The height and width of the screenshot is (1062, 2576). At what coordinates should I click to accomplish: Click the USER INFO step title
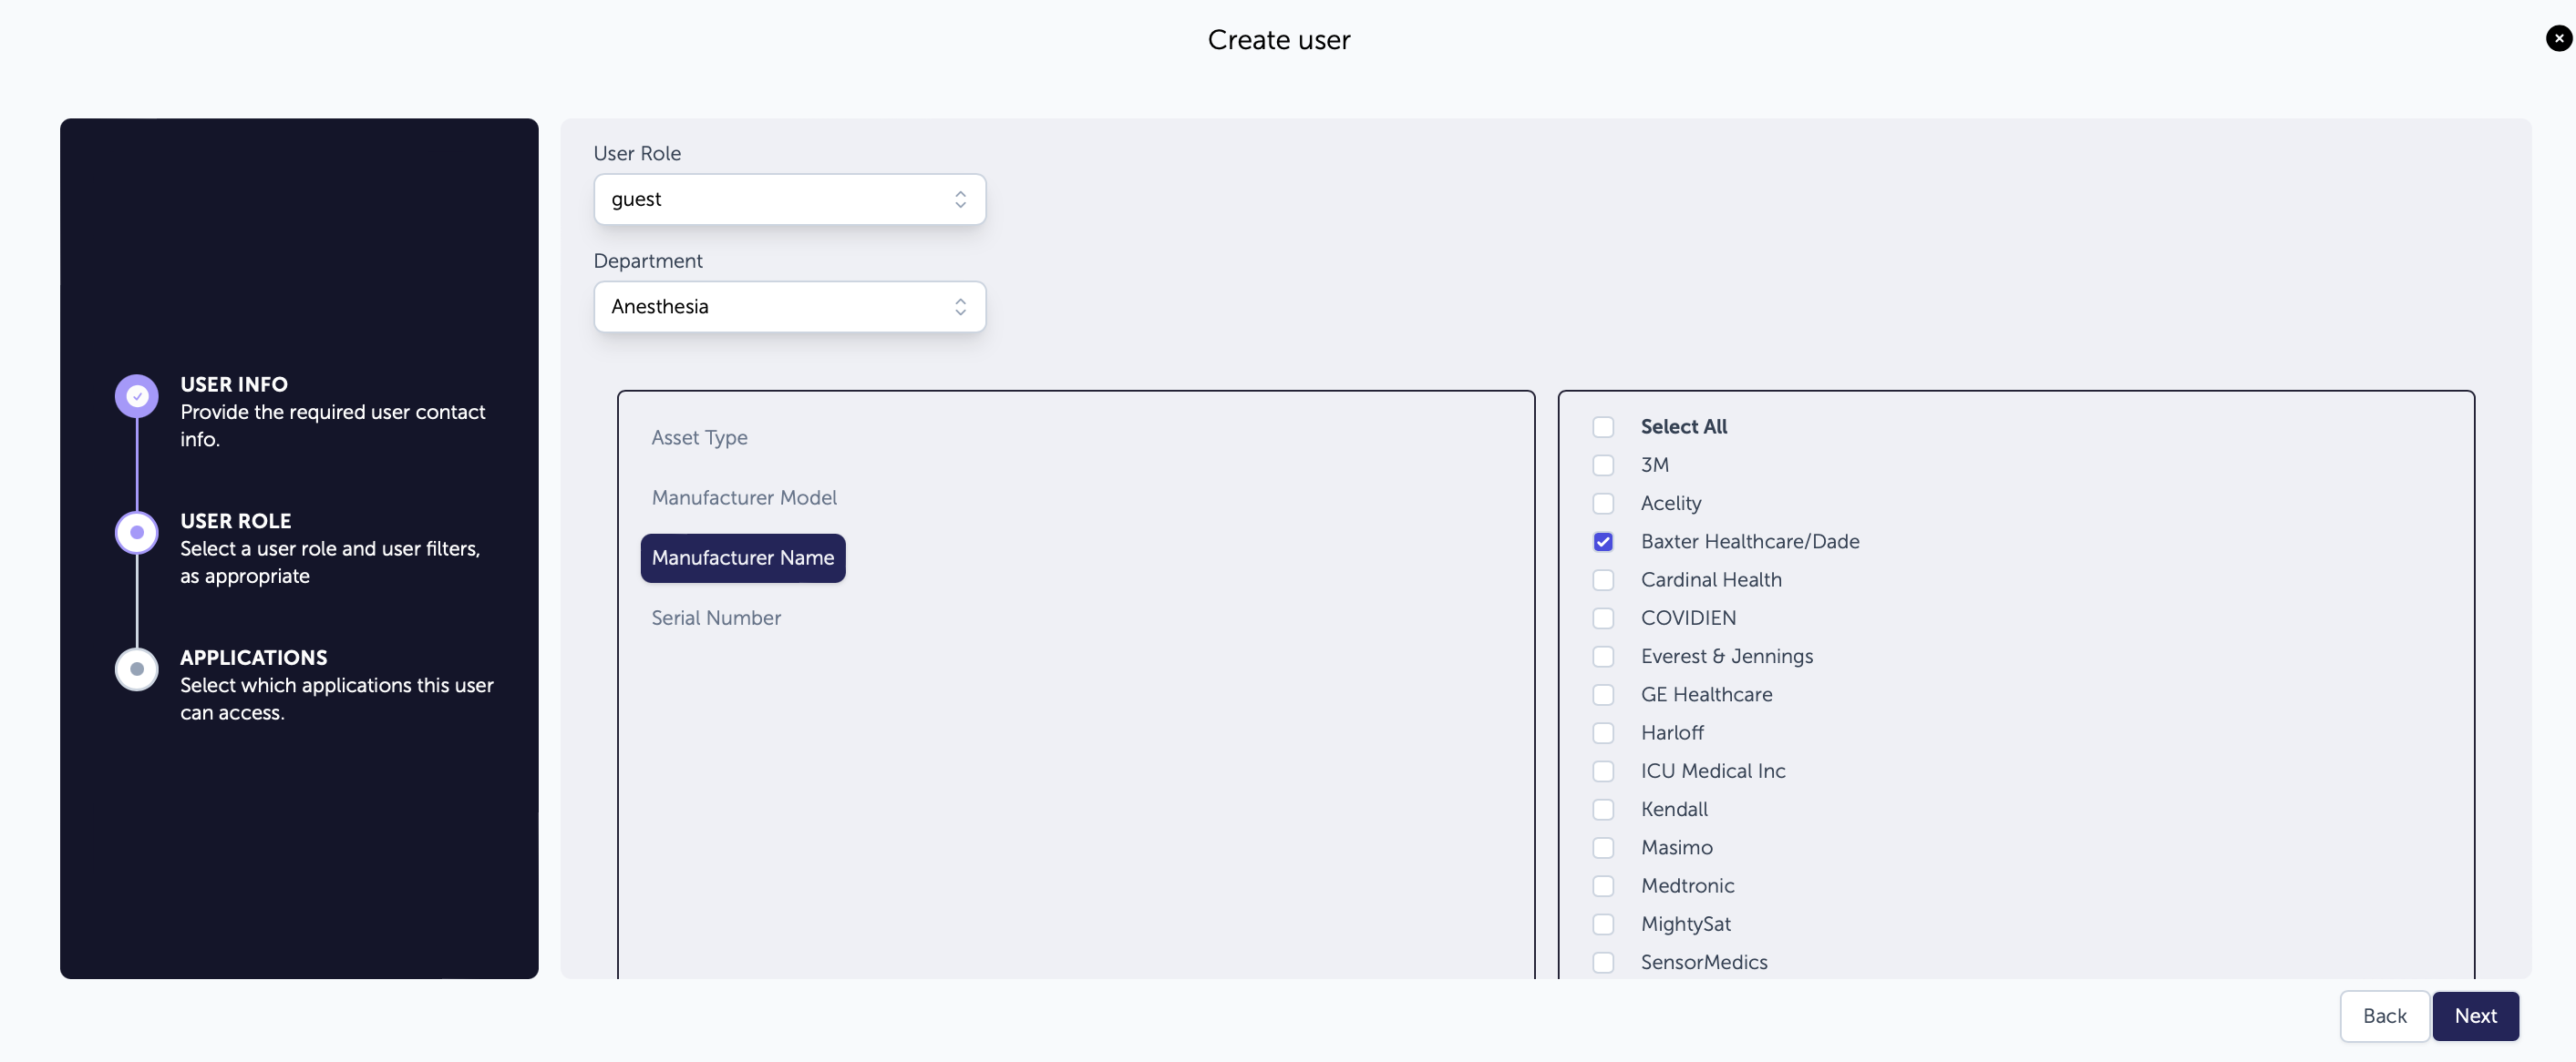pos(234,384)
